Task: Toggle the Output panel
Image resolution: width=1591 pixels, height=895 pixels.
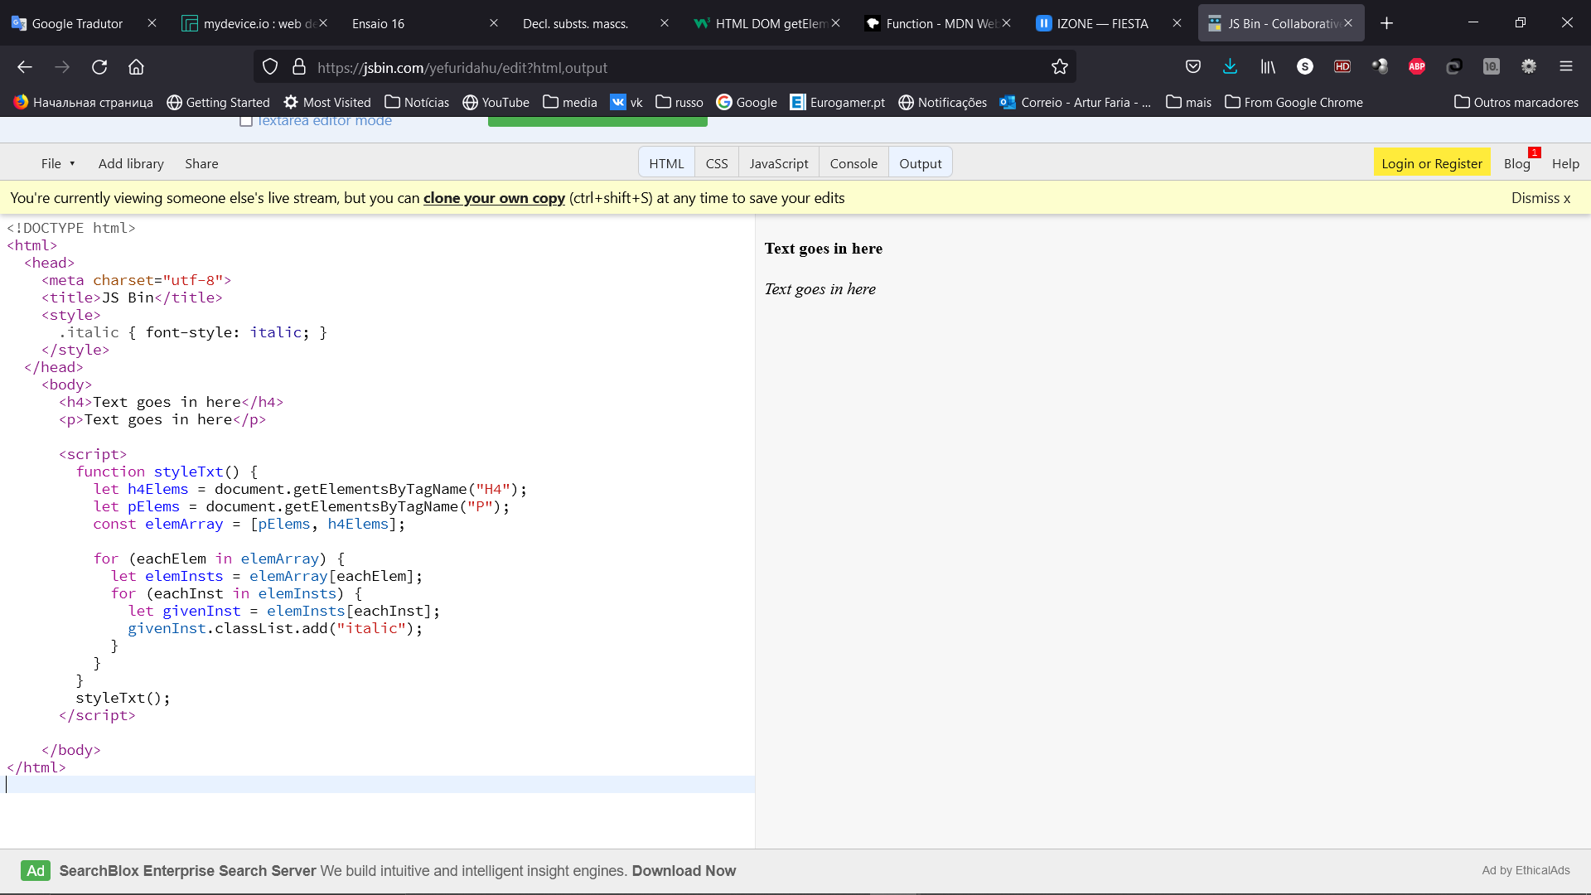Action: [x=921, y=163]
